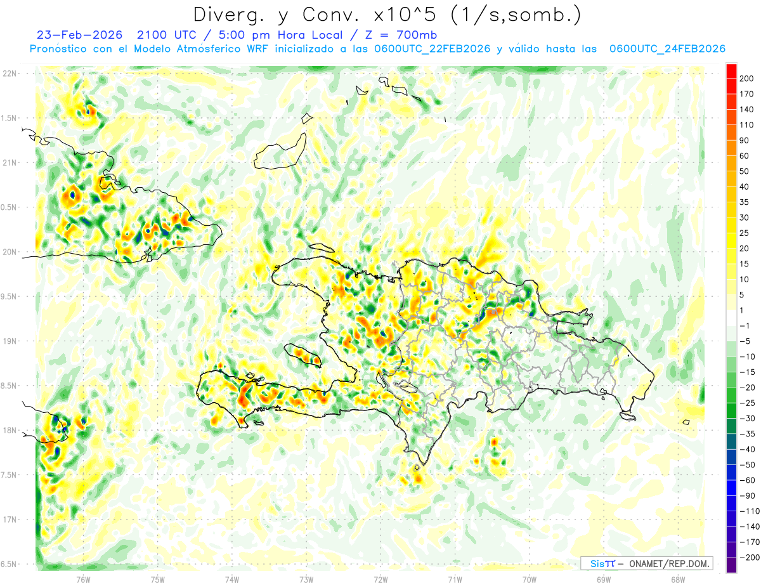Viewport: 761px width, 588px height.
Task: Click the 76W longitude axis label
Action: 83,580
